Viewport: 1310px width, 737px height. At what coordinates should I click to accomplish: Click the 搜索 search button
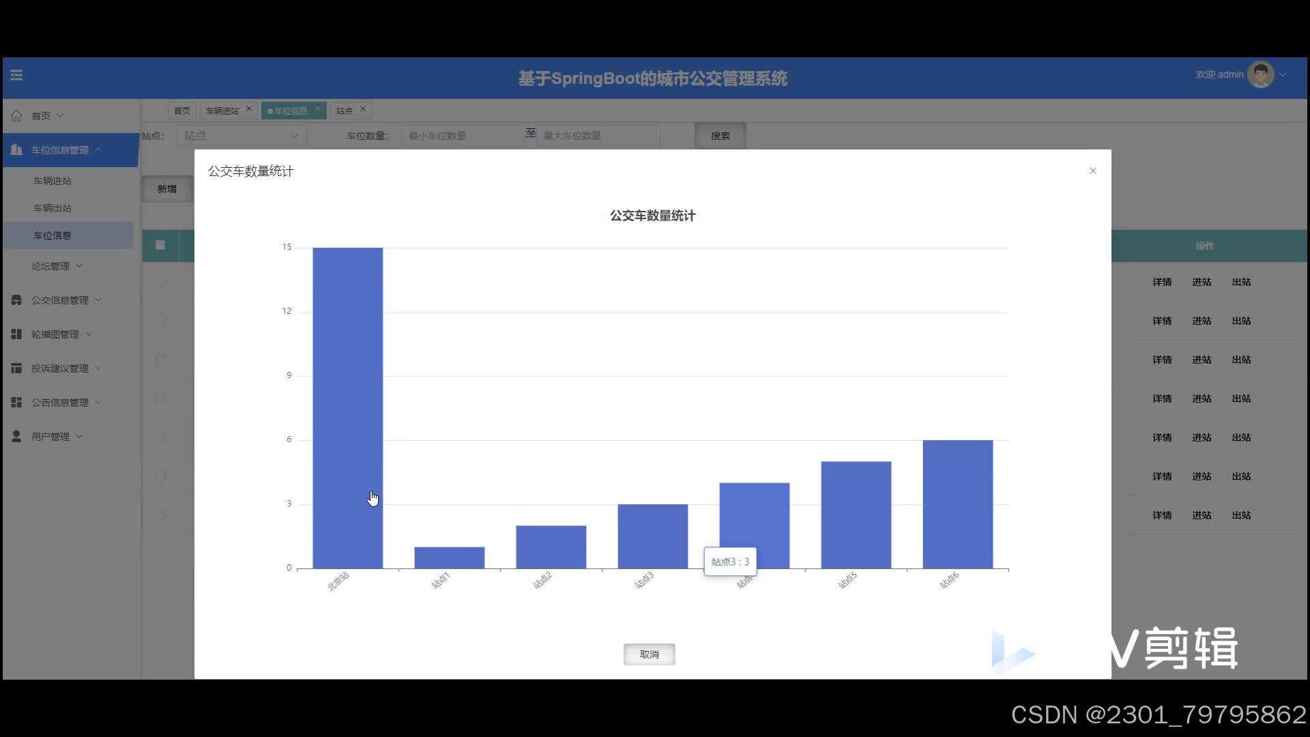coord(720,136)
